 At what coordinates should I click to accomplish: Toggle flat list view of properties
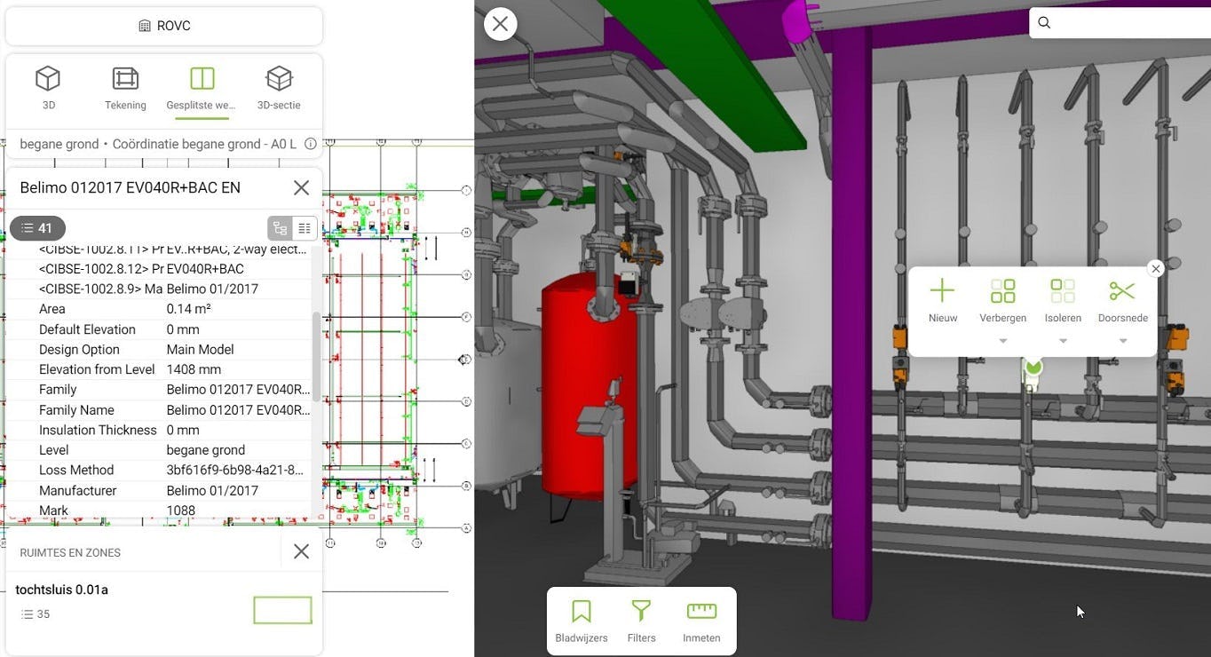tap(305, 228)
